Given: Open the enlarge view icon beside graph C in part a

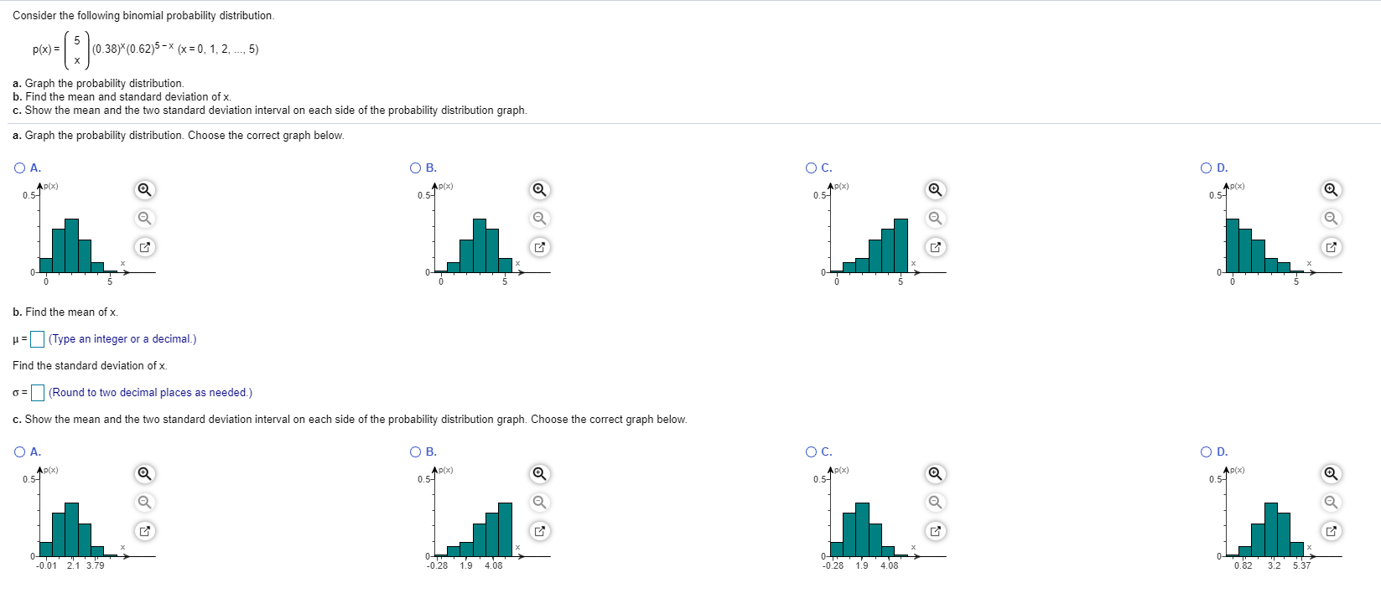Looking at the screenshot, I should (x=935, y=247).
